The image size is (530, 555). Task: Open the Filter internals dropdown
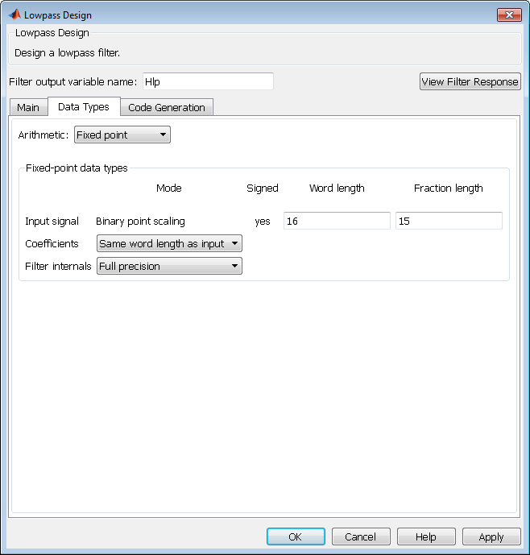point(169,267)
